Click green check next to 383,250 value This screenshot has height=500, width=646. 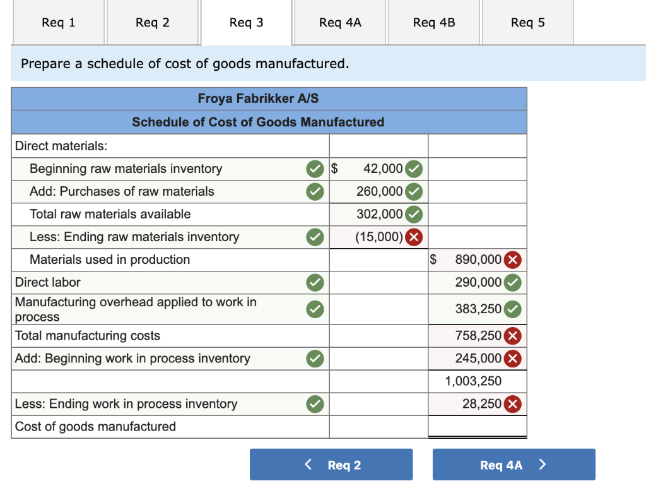coord(513,309)
